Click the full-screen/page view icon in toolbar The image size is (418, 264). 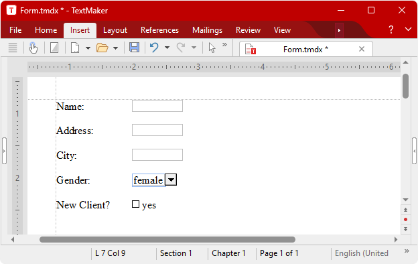pyautogui.click(x=54, y=48)
